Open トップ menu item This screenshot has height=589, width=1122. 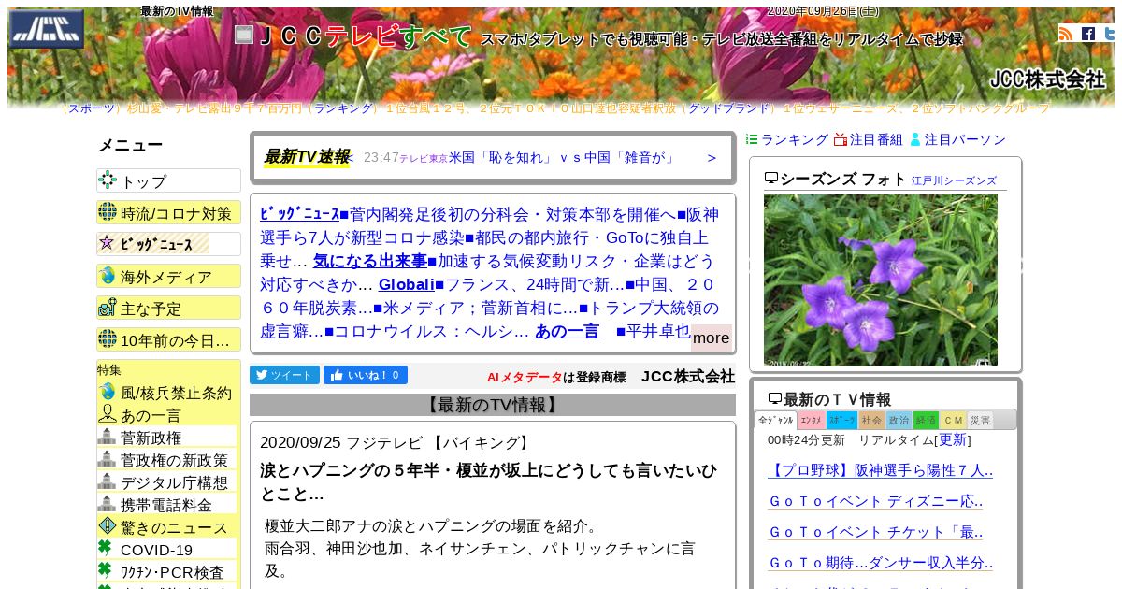168,180
